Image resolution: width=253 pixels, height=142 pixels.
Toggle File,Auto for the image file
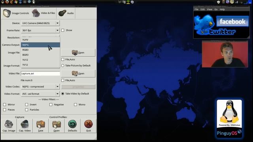[x=63, y=60]
